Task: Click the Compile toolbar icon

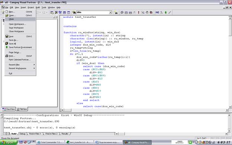Action: pyautogui.click(x=122, y=13)
